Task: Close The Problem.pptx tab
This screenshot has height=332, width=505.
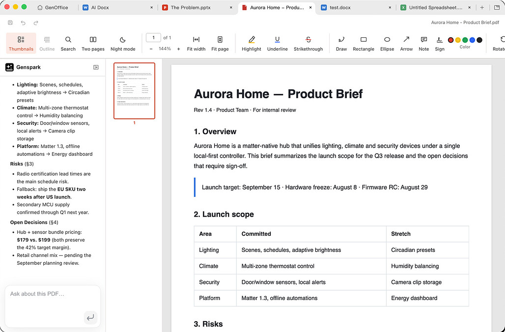Action: click(231, 7)
